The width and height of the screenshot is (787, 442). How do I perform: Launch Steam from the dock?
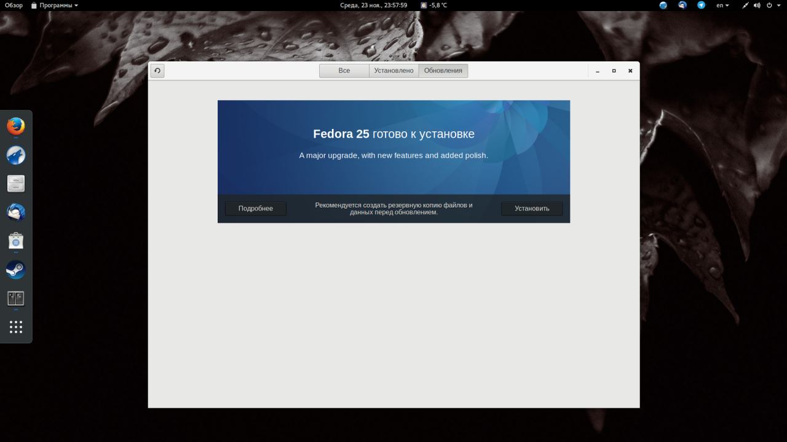click(16, 269)
